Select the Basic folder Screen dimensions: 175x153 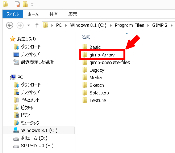(95, 47)
